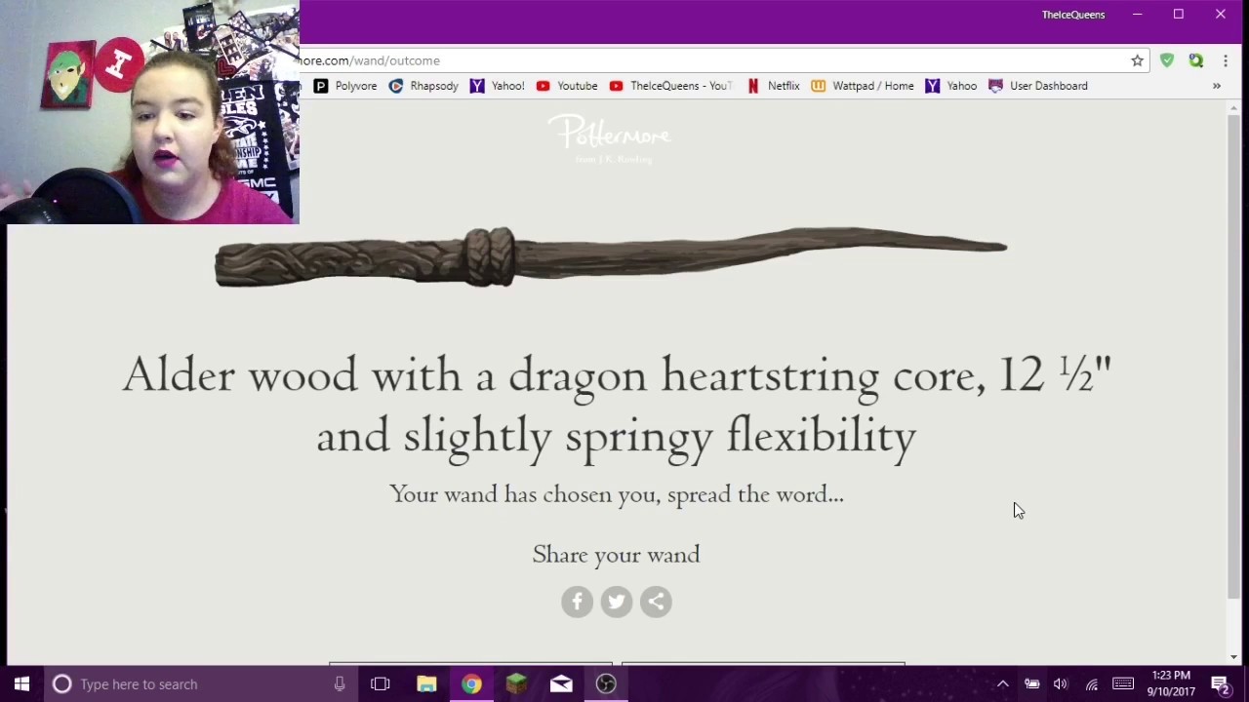1249x702 pixels.
Task: Open the Windows Start menu
Action: coord(21,684)
